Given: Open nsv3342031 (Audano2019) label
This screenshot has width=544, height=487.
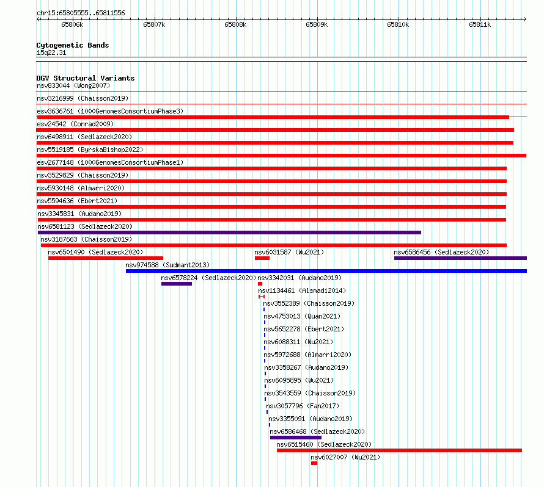Looking at the screenshot, I should [x=300, y=278].
